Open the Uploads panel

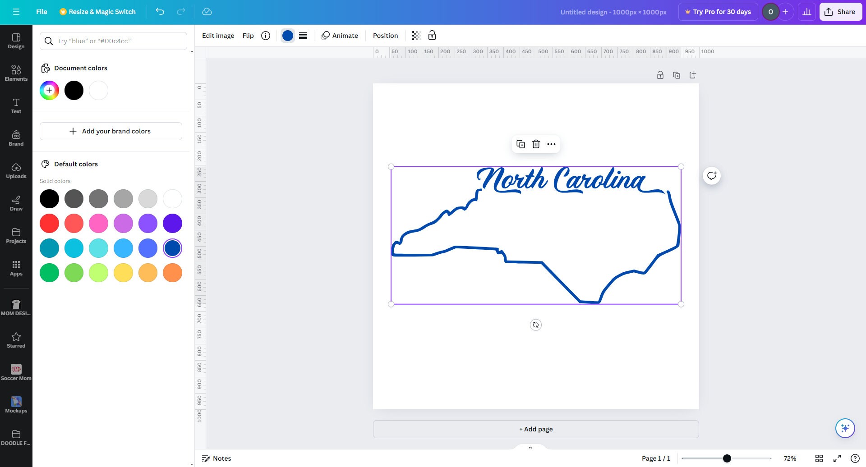(16, 171)
